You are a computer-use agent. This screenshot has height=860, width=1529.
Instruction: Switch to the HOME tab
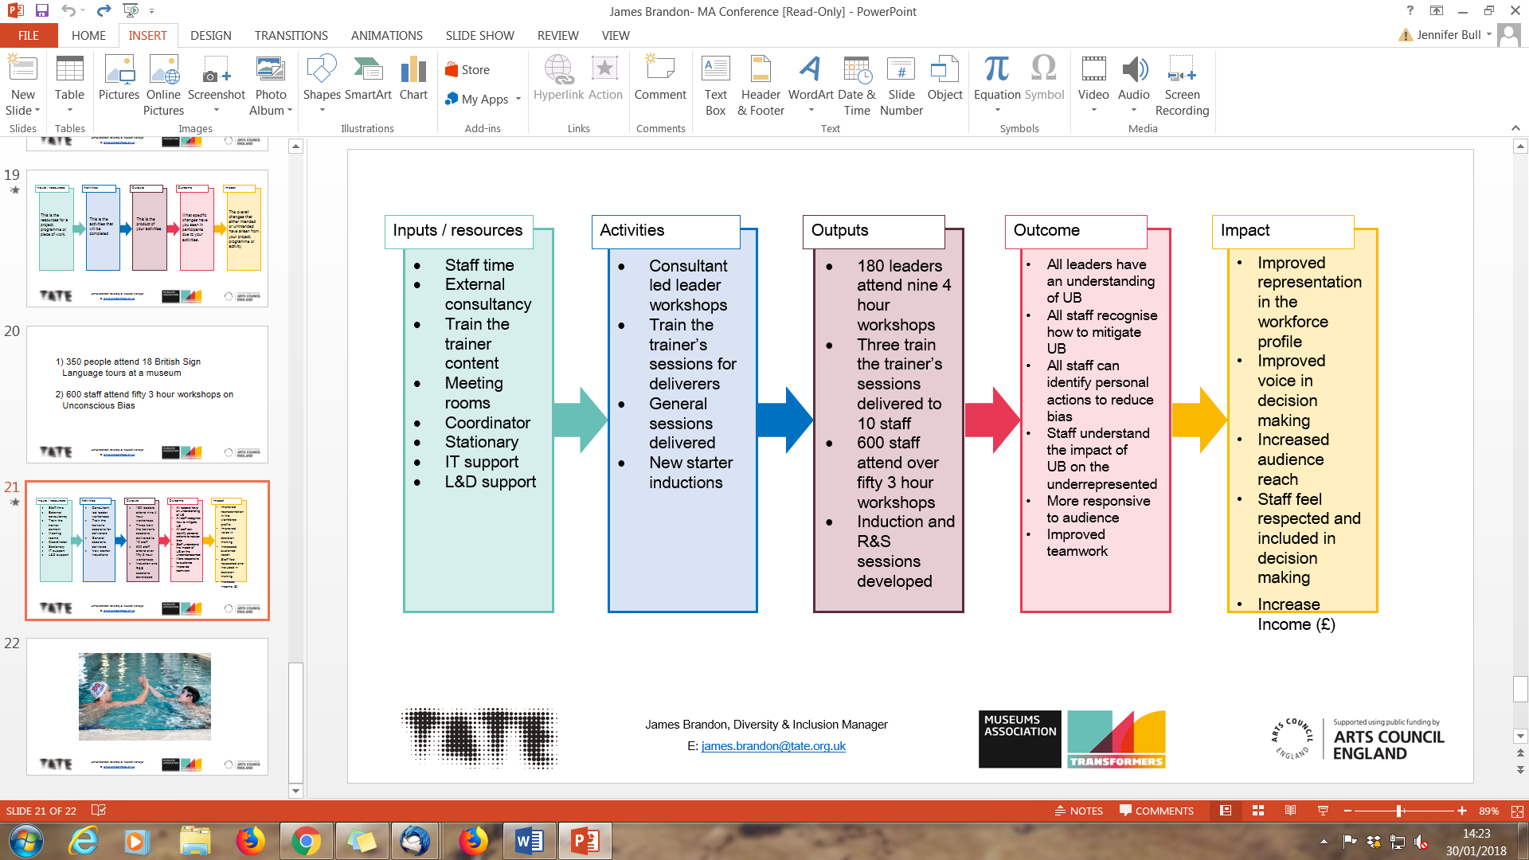point(88,35)
